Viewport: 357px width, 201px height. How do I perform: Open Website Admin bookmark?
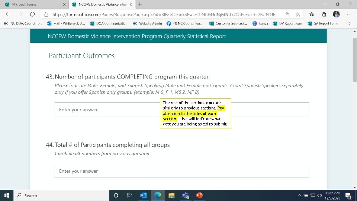pos(147,23)
